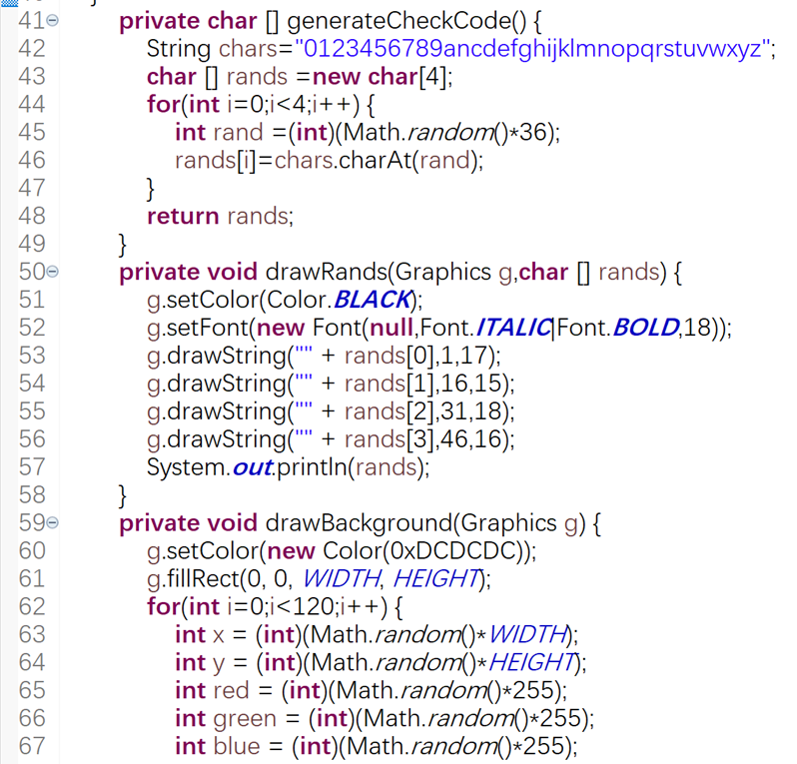Click 'random' on line 45

[451, 133]
